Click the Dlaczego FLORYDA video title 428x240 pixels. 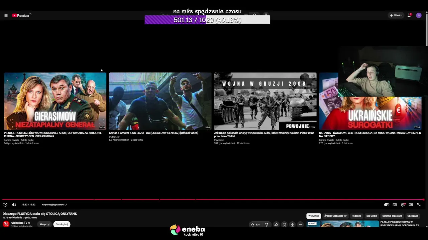(x=40, y=214)
